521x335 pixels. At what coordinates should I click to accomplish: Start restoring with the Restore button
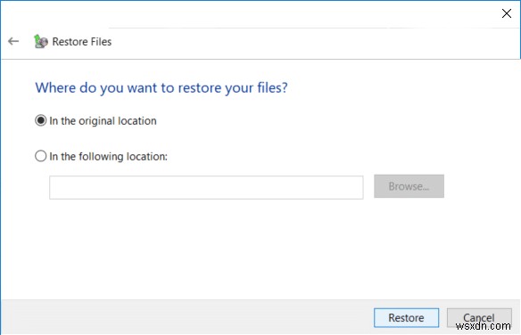[406, 317]
